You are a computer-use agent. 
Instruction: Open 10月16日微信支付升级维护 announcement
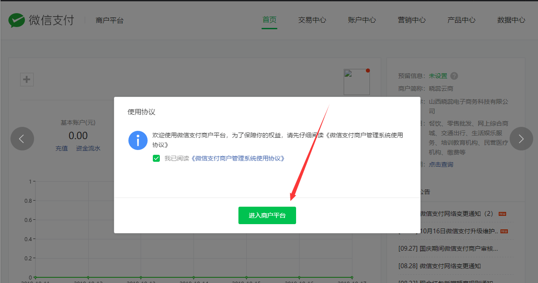pos(459,231)
